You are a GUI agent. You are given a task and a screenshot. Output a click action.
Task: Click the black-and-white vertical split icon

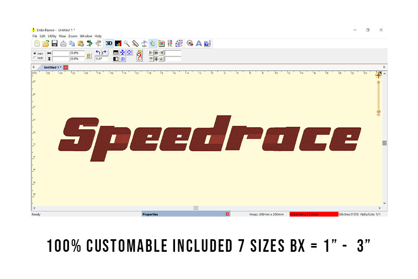(x=115, y=59)
